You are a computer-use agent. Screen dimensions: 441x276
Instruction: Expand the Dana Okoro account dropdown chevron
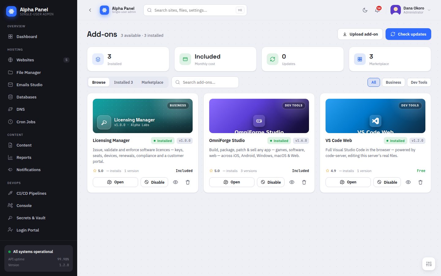point(429,10)
